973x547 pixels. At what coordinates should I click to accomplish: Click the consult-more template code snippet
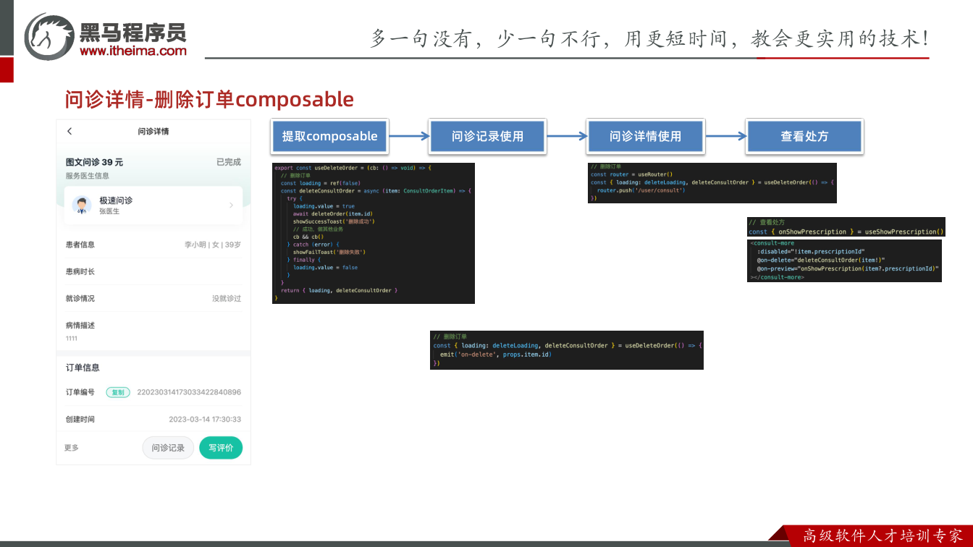coord(844,260)
